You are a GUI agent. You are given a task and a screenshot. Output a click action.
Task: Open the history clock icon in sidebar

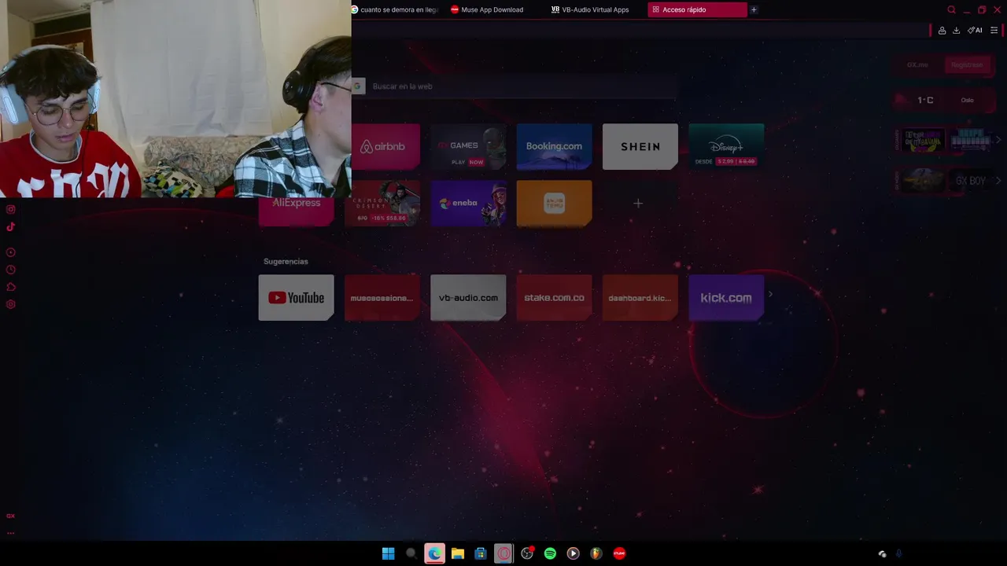pyautogui.click(x=11, y=270)
